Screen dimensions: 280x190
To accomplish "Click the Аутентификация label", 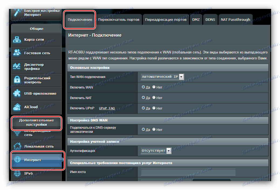I will [x=82, y=151].
